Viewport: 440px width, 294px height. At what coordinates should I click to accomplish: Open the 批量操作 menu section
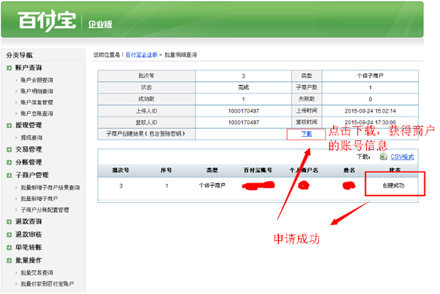tap(28, 260)
